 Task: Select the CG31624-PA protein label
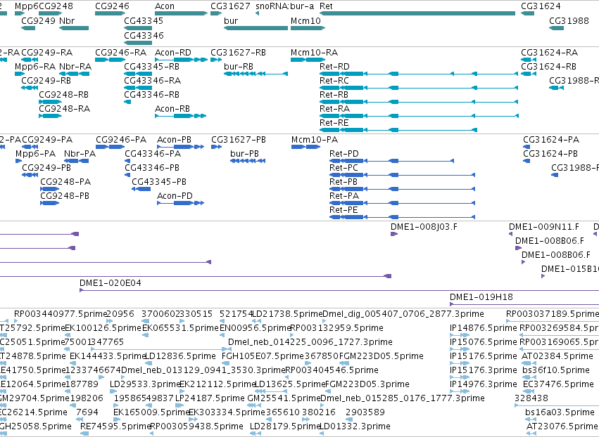click(x=551, y=140)
